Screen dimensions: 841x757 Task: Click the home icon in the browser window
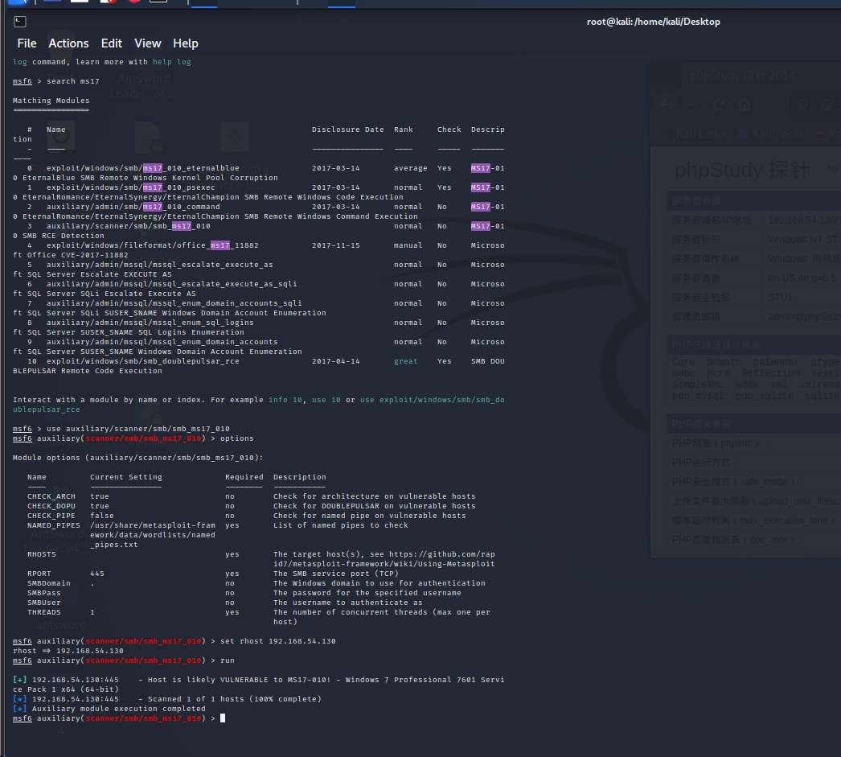point(745,105)
